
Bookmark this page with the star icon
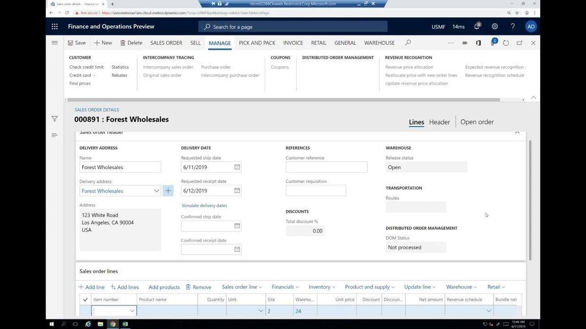pyautogui.click(x=517, y=13)
